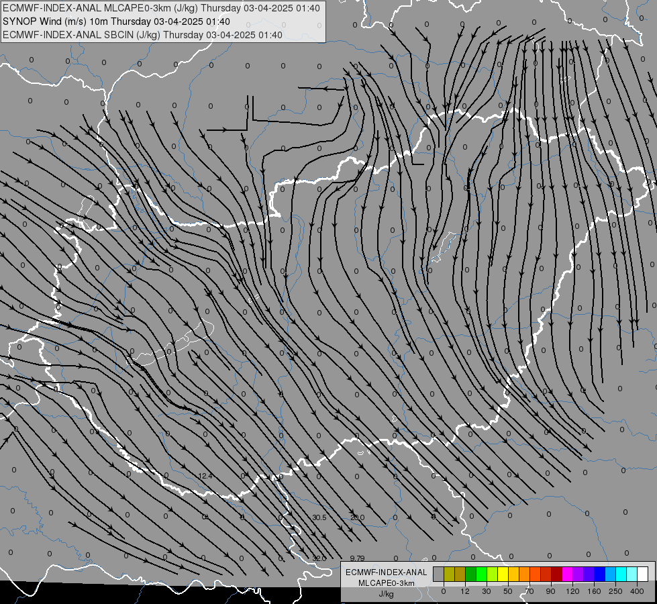
Task: Click legend scale value 400
Action: pos(637,591)
